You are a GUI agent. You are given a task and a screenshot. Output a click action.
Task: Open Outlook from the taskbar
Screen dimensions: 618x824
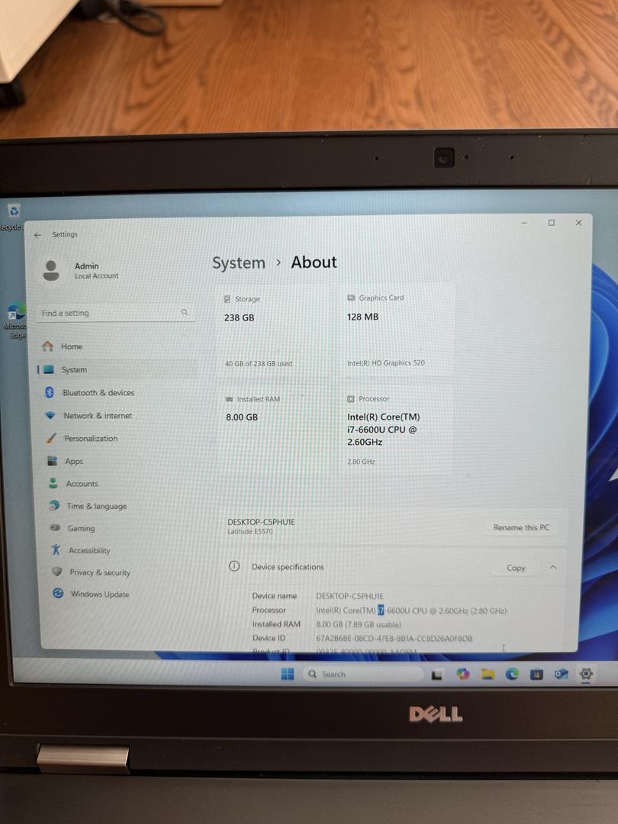click(x=562, y=674)
